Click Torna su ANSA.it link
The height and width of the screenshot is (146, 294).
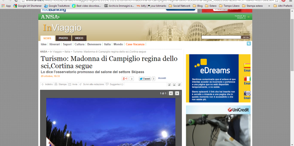tap(242, 17)
